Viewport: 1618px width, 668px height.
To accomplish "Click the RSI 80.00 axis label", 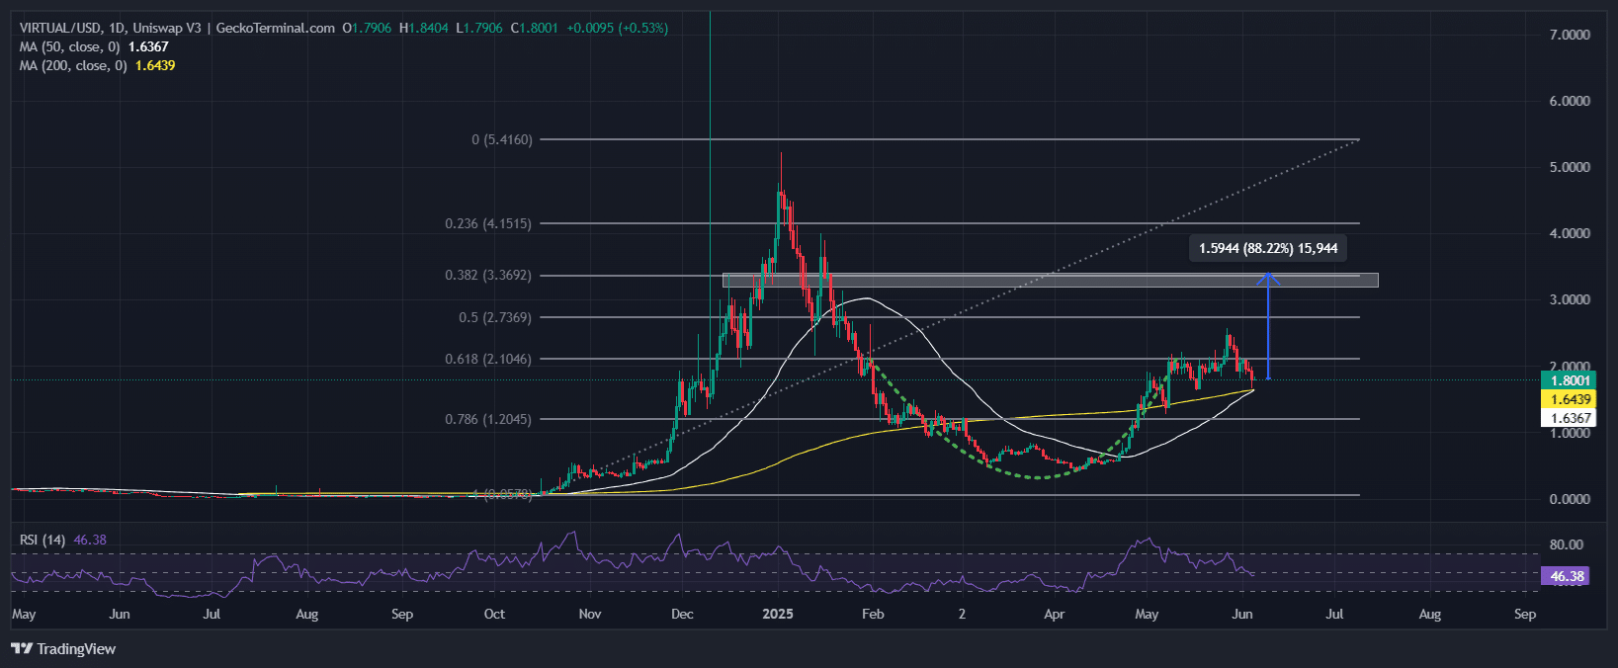I will (x=1567, y=544).
